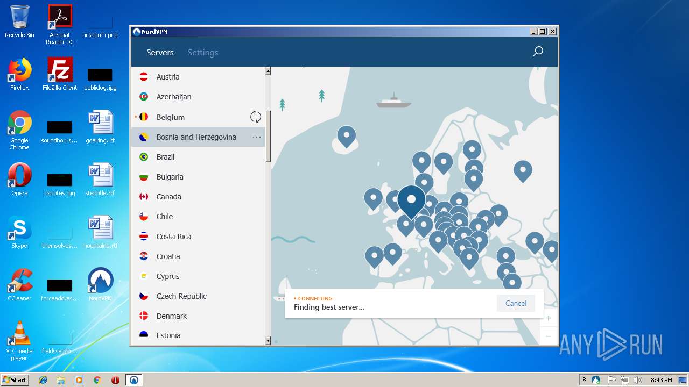Viewport: 689px width, 387px height.
Task: Open the FileZilla Client desktop icon
Action: pyautogui.click(x=60, y=73)
